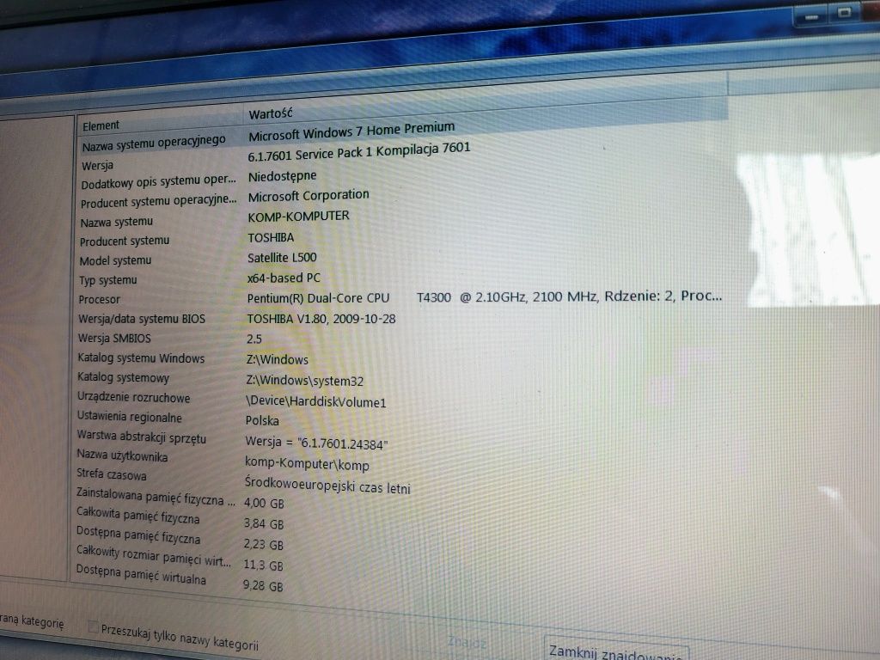Viewport: 880px width, 660px height.
Task: Click the greyed-out 'Znajdź' button
Action: tap(467, 643)
